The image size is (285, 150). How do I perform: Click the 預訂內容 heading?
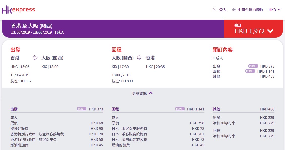223,50
